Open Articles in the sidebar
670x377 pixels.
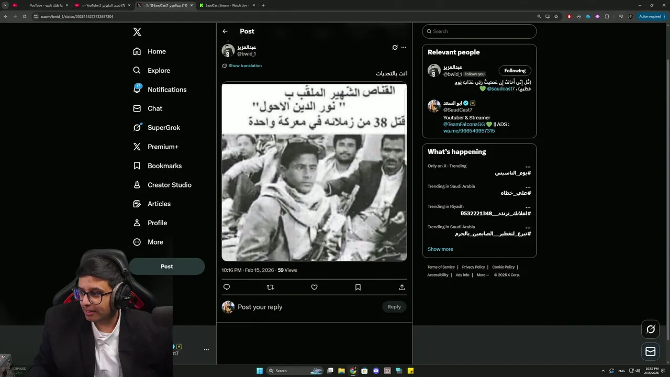coord(152,204)
